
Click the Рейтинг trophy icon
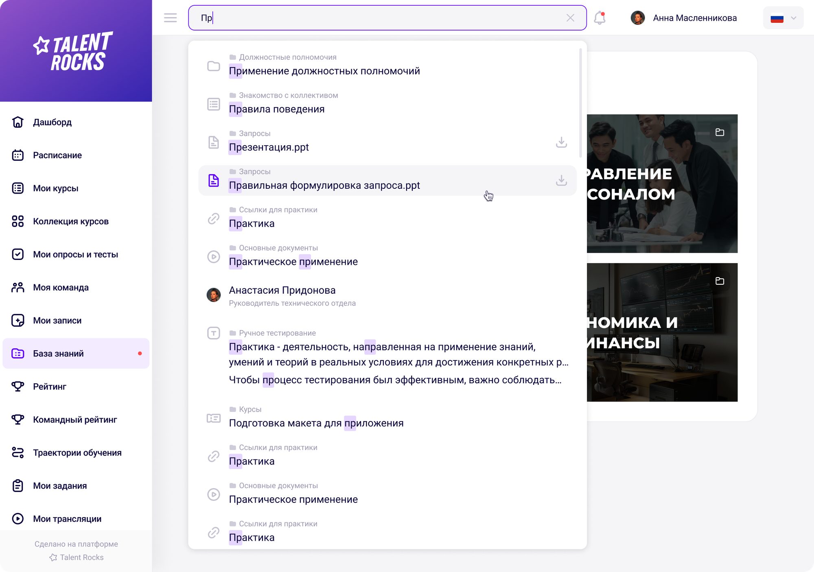click(18, 386)
